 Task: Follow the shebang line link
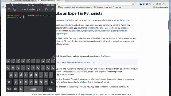(x=84, y=82)
